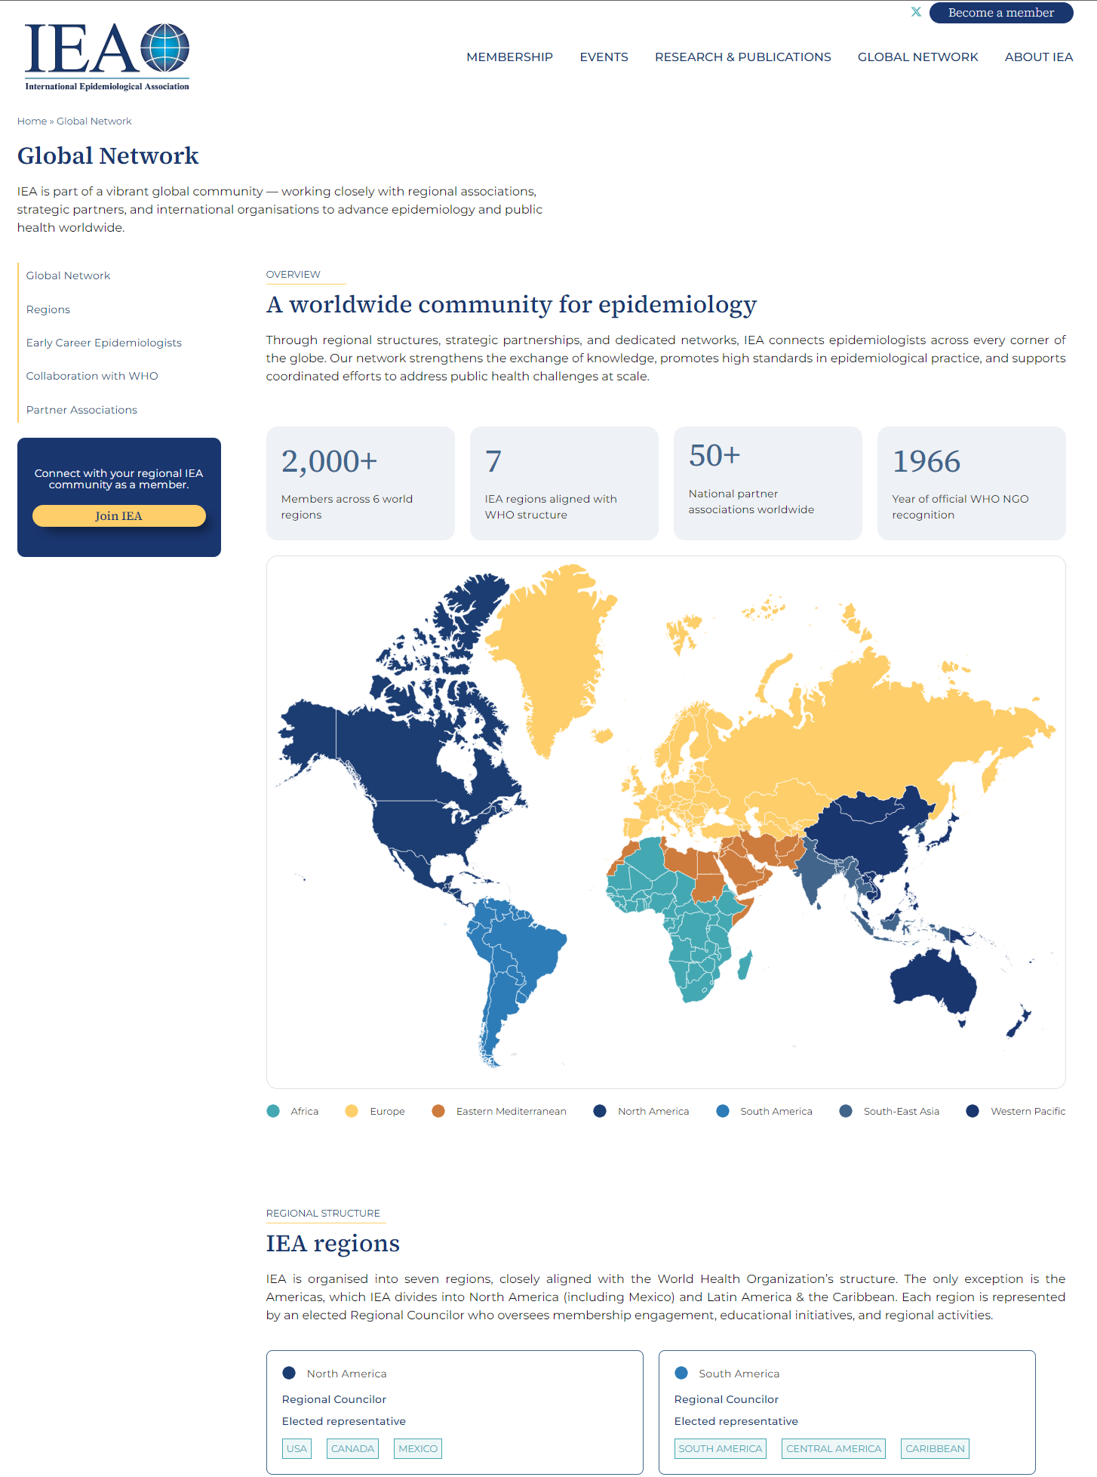The width and height of the screenshot is (1097, 1477).
Task: Click the South America legend dot
Action: [x=723, y=1111]
